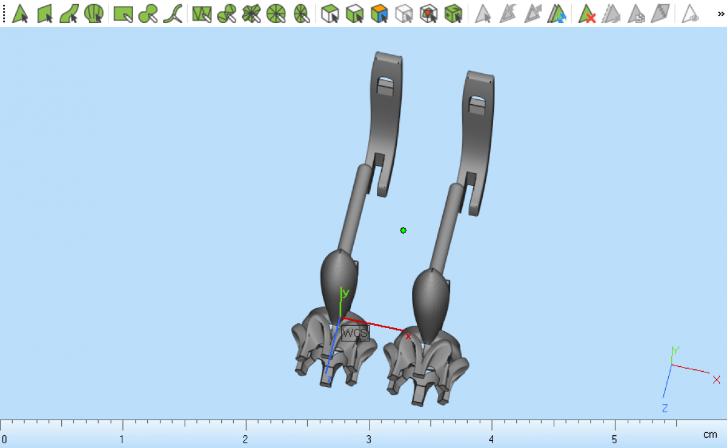727x448 pixels.
Task: Click the cm unit label on the ruler
Action: 710,434
